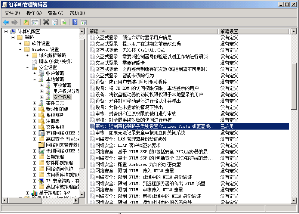Collapse the 本地策略 node
This screenshot has height=214, width=299.
pyautogui.click(x=34, y=79)
